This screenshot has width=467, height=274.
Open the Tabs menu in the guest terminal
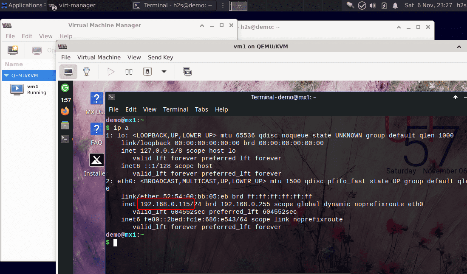point(201,109)
